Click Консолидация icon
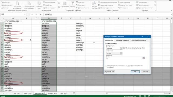Screen dimensions: 173x97 (119, 2)
